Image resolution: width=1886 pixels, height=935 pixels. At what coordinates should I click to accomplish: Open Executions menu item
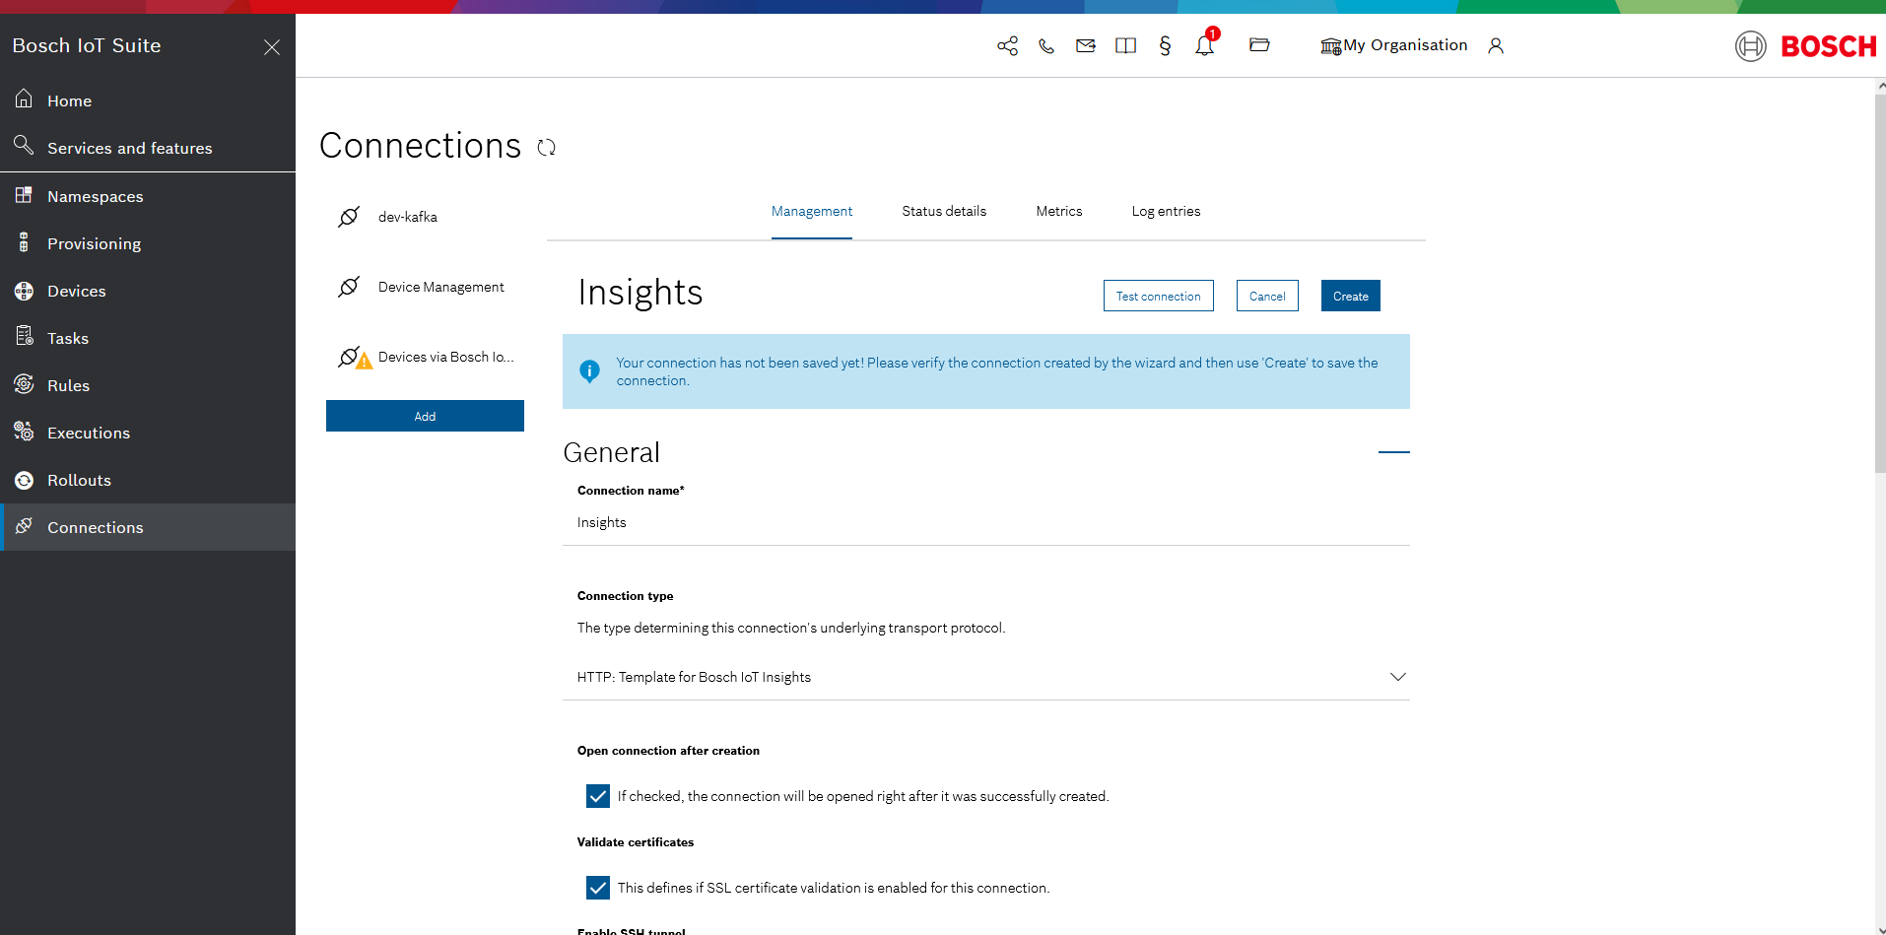click(148, 433)
